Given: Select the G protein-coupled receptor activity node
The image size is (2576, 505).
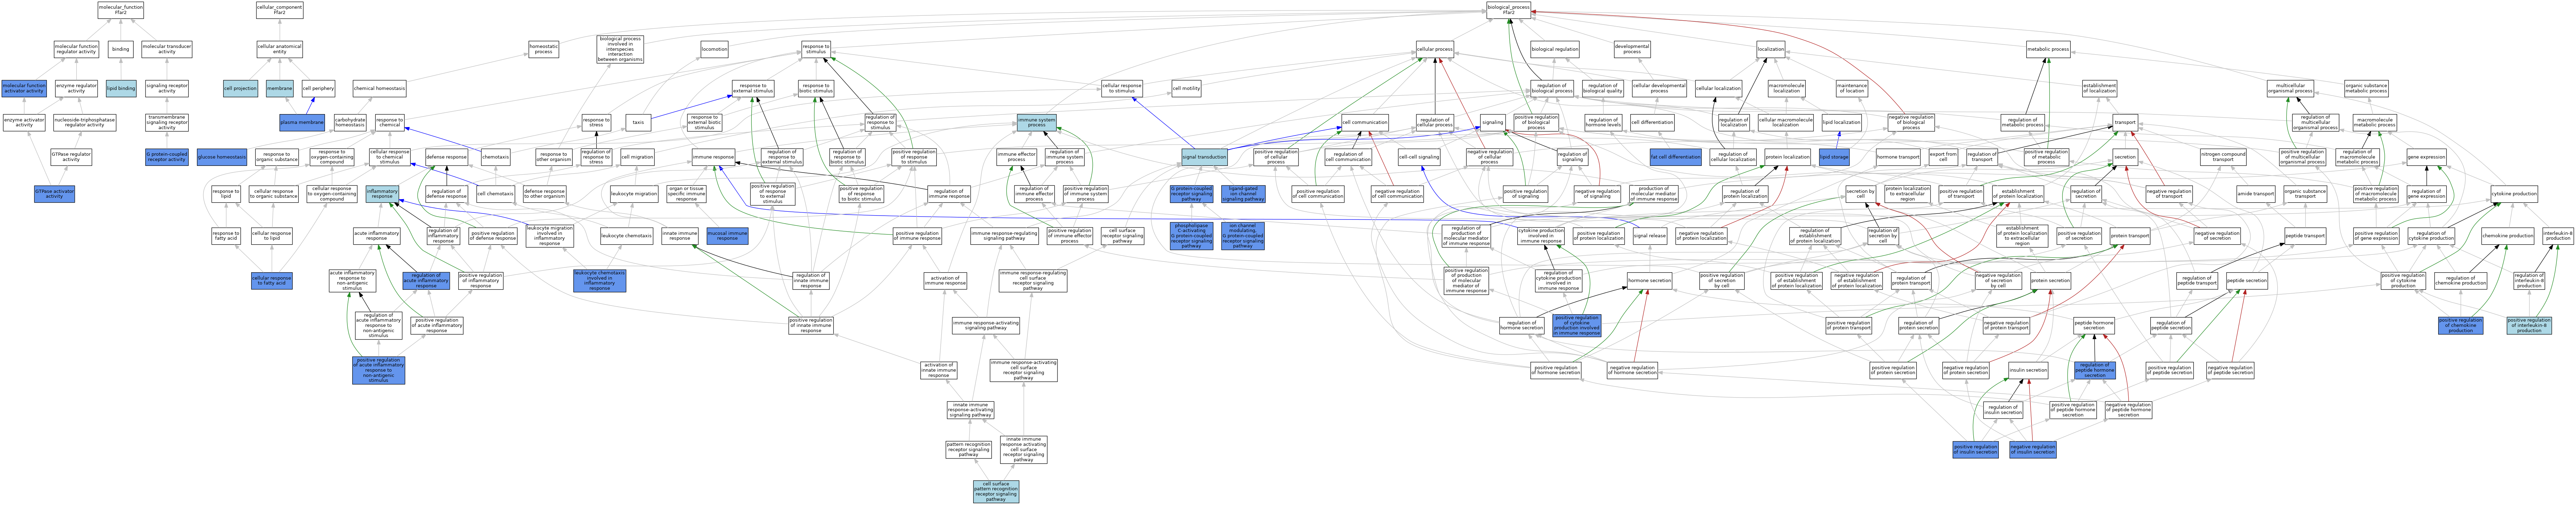Looking at the screenshot, I should pyautogui.click(x=167, y=157).
